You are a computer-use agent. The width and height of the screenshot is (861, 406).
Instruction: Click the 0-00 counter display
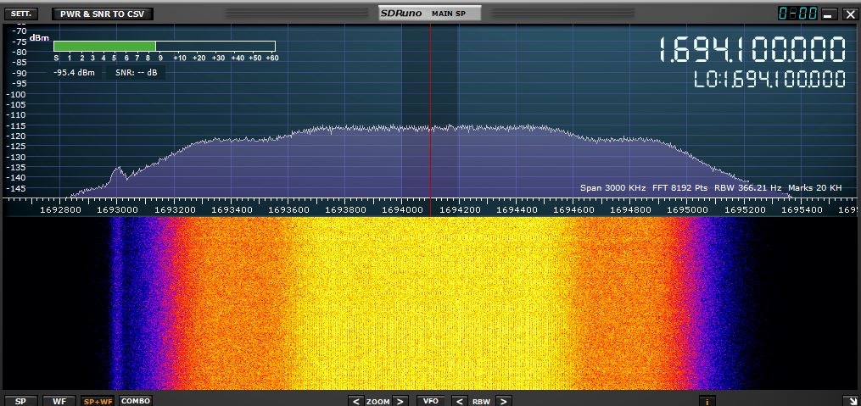pyautogui.click(x=798, y=14)
